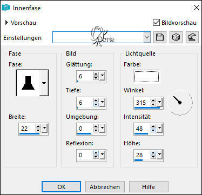Increase Breite value with up arrow

pos(38,126)
